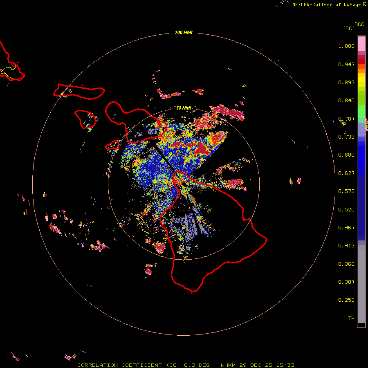Click the 0.840 legend value
Screen dimensions: 368x368
click(x=346, y=101)
